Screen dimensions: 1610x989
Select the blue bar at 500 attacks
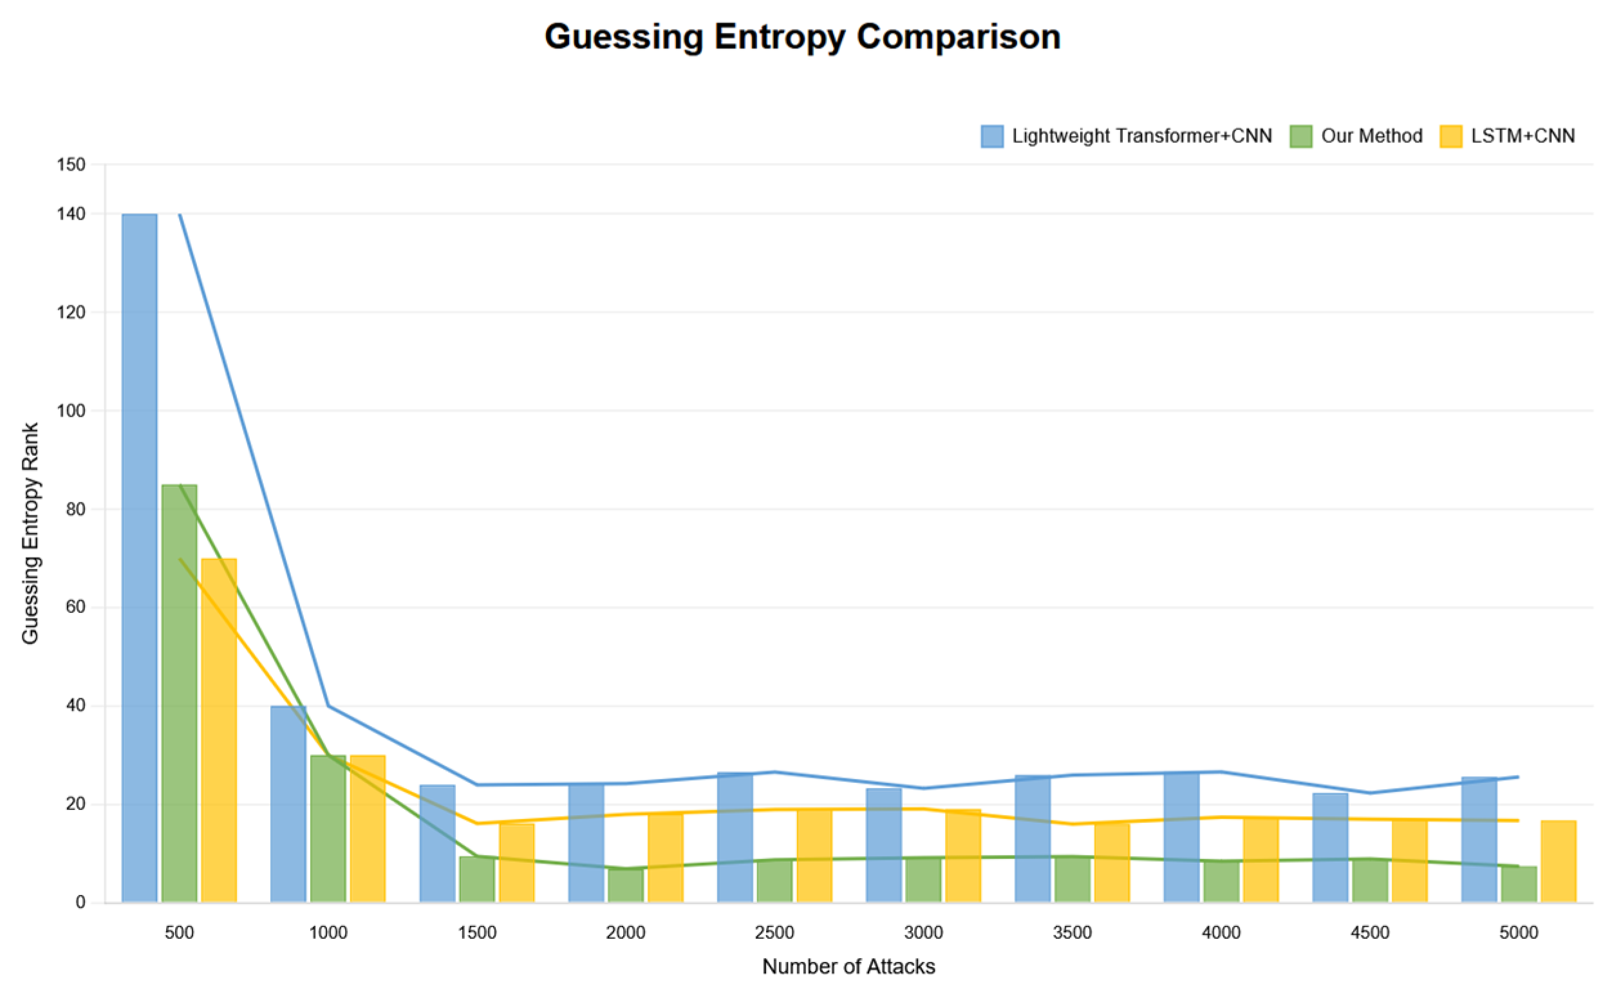click(x=139, y=558)
